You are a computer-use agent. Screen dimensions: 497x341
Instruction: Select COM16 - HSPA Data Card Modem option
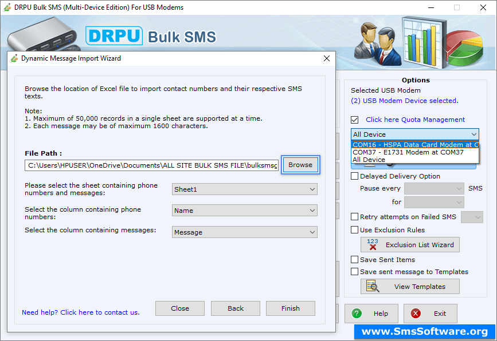point(415,145)
